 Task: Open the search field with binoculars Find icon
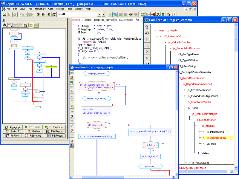point(50,14)
